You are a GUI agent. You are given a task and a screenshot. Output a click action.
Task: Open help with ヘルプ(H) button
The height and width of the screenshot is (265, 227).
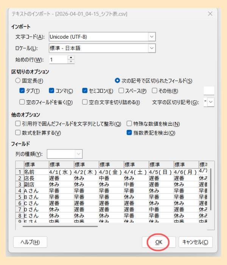tap(30, 242)
